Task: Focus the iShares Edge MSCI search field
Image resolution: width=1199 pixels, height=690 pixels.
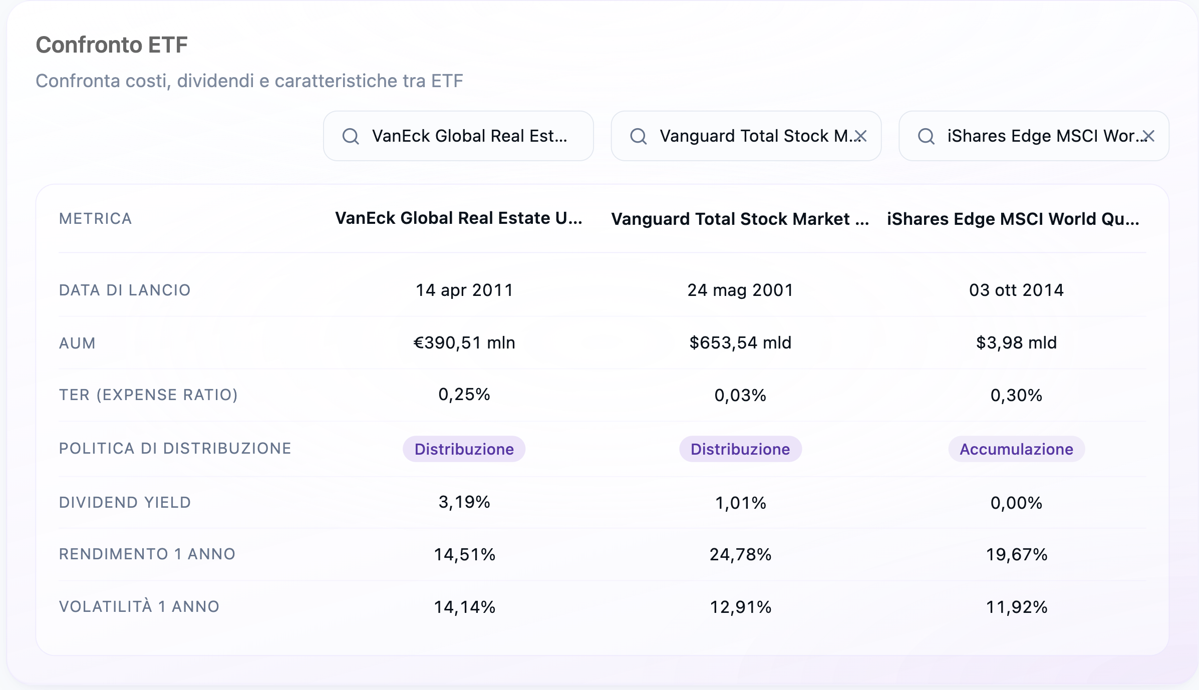Action: pos(1034,136)
